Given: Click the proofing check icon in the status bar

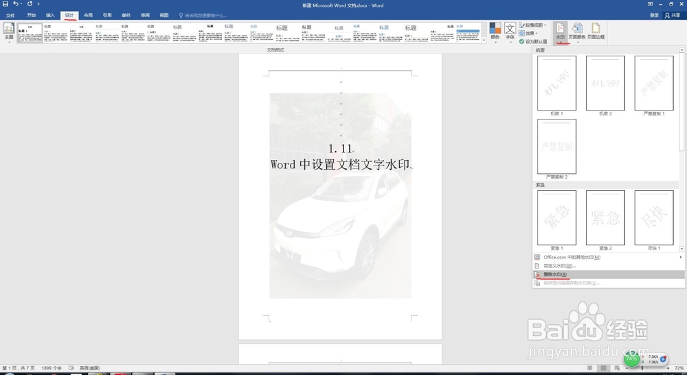Looking at the screenshot, I should (x=71, y=368).
